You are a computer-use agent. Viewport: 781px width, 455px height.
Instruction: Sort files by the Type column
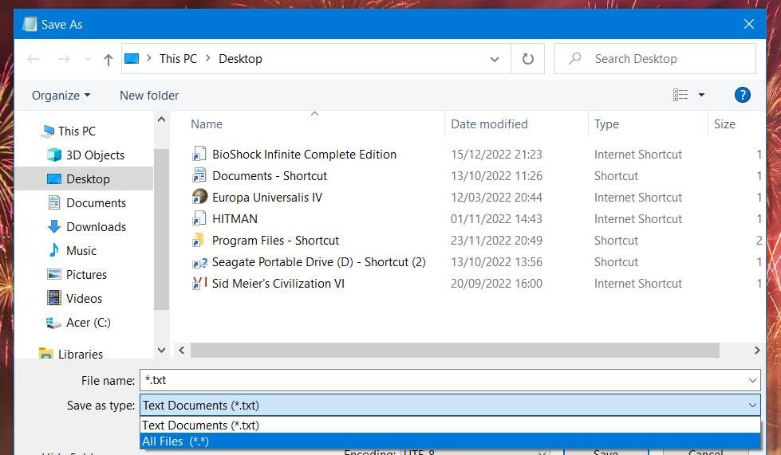click(x=606, y=124)
